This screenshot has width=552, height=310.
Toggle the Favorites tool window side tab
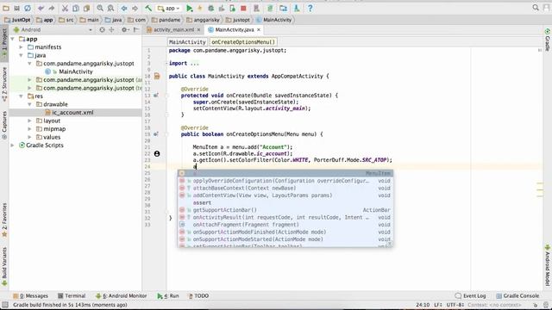(4, 220)
